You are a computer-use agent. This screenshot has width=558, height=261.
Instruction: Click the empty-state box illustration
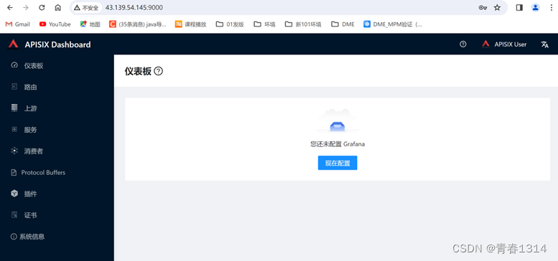(337, 121)
